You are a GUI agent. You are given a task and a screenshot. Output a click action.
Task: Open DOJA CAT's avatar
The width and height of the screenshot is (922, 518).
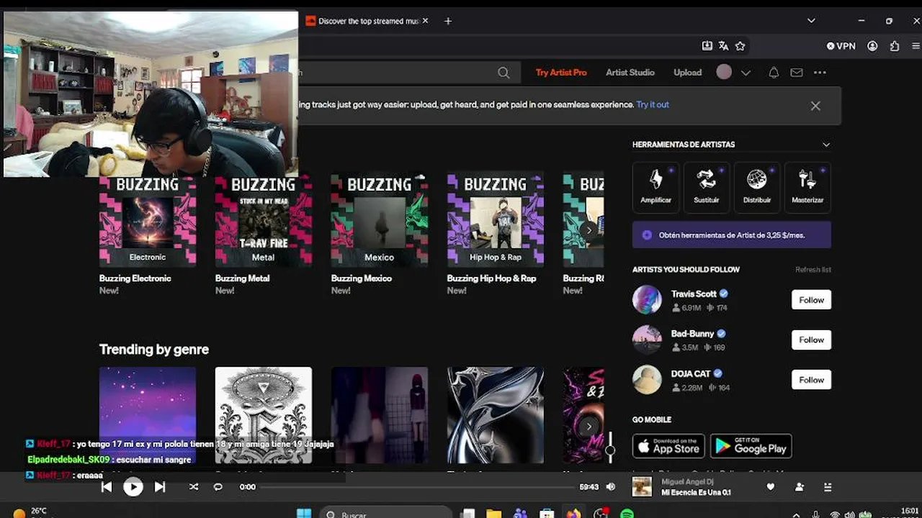647,380
